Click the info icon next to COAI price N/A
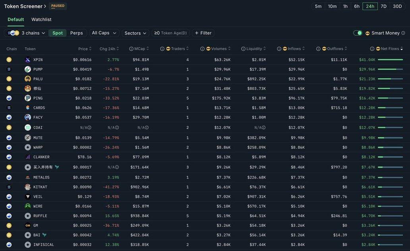410x251 pixels. (x=89, y=128)
